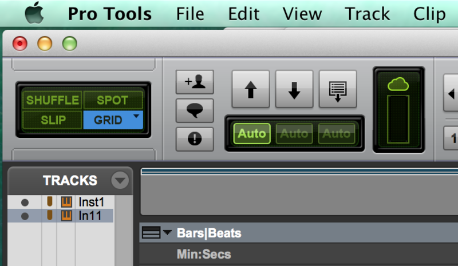Select the Min:Secs ruler label
Viewport: 458px width, 266px height.
[x=204, y=254]
